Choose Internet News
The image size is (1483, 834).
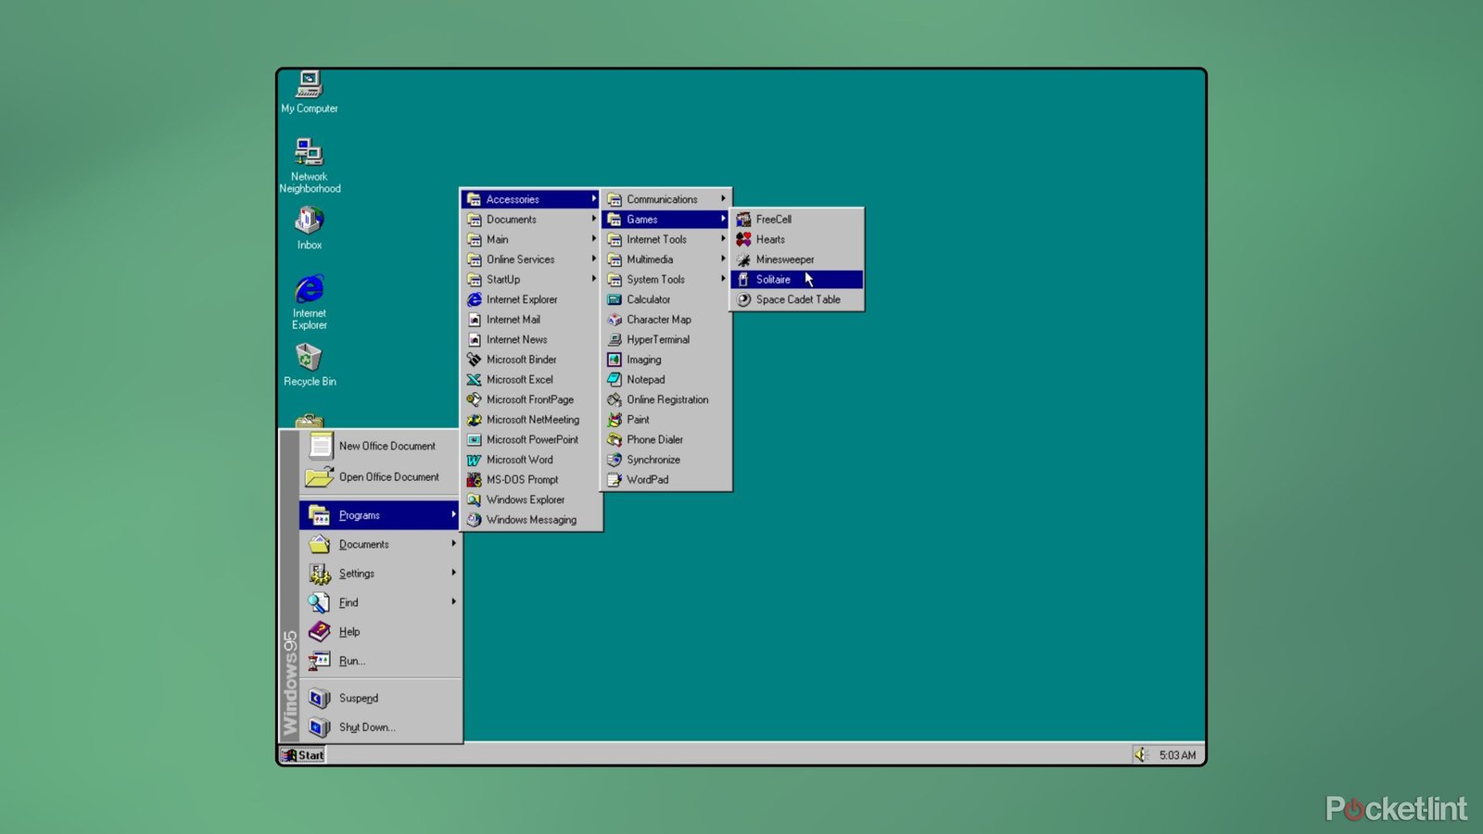(x=531, y=340)
